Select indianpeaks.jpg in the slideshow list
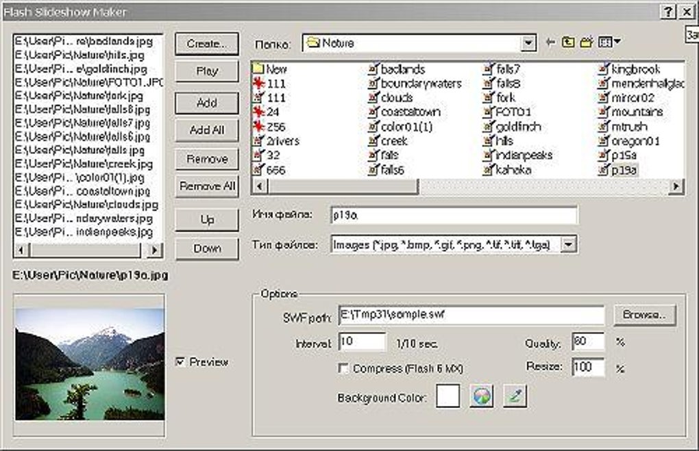The image size is (699, 451). pos(84,232)
